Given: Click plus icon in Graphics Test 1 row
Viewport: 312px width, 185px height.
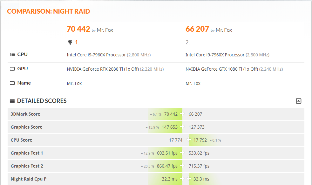Looking at the screenshot, I should coord(182,153).
